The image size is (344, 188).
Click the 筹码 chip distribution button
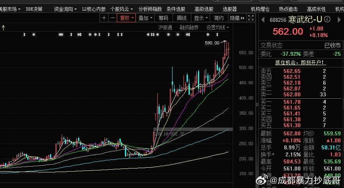164,18
